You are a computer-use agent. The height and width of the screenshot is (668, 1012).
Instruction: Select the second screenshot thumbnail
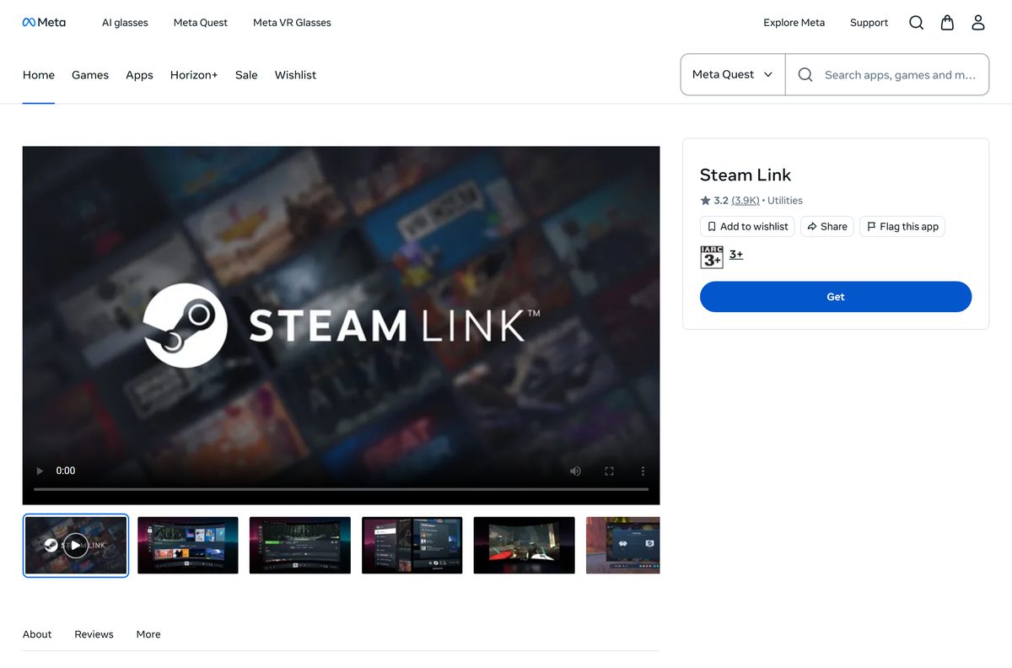(x=188, y=546)
